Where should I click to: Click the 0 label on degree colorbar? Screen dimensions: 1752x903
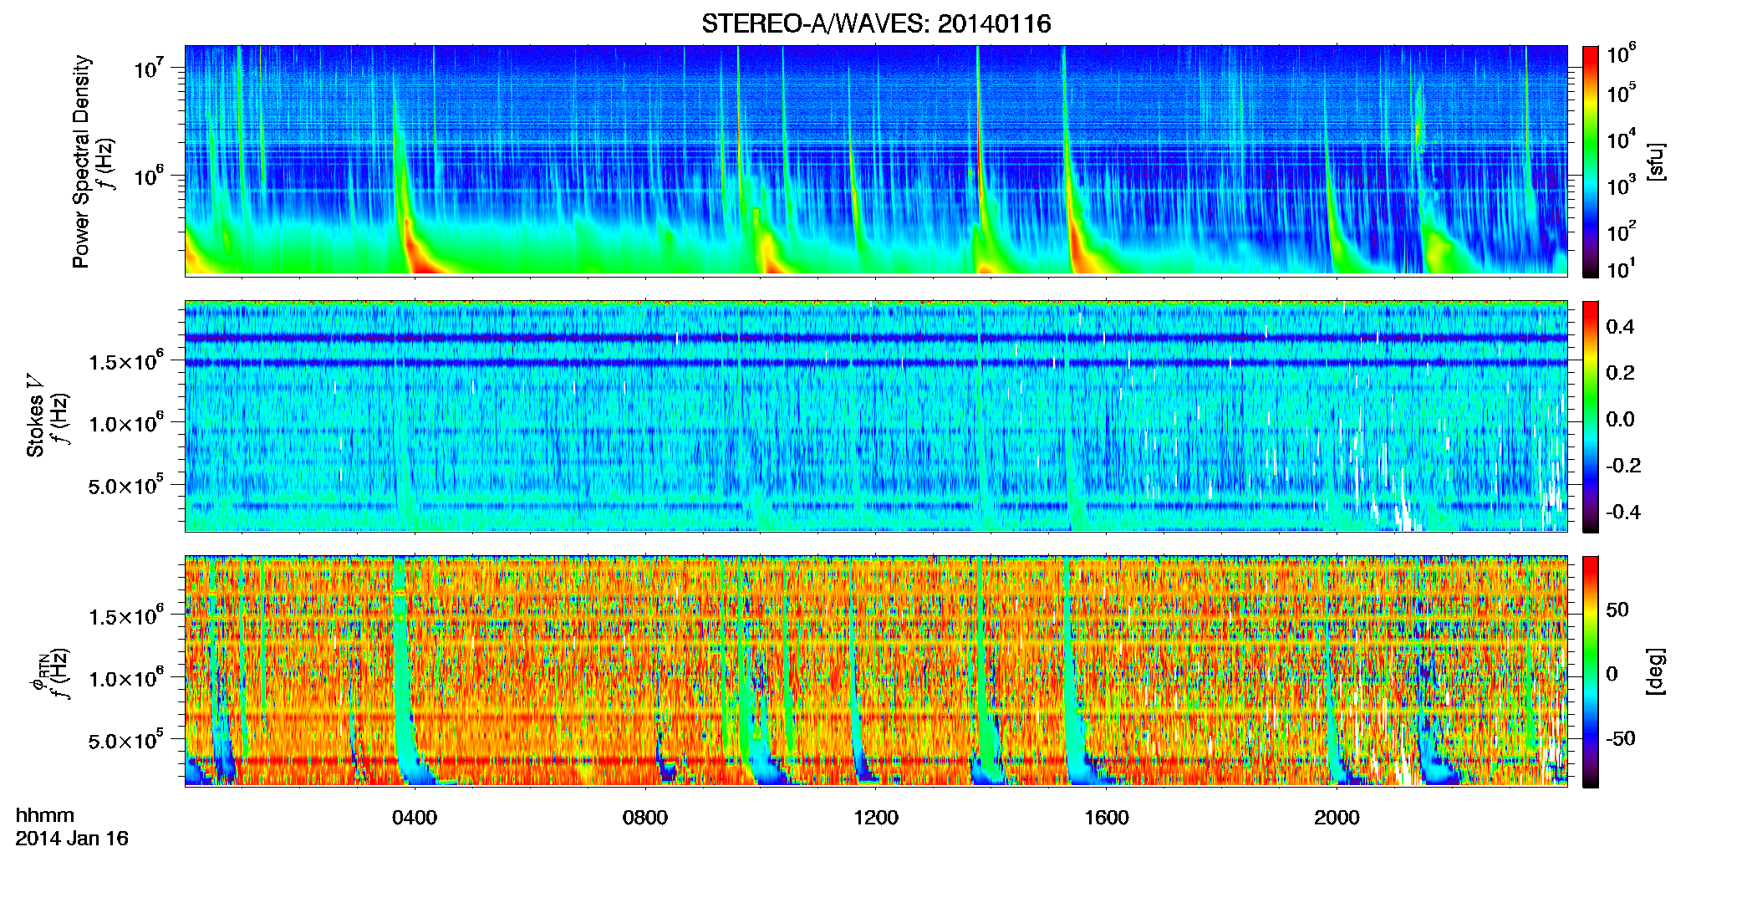click(1612, 674)
